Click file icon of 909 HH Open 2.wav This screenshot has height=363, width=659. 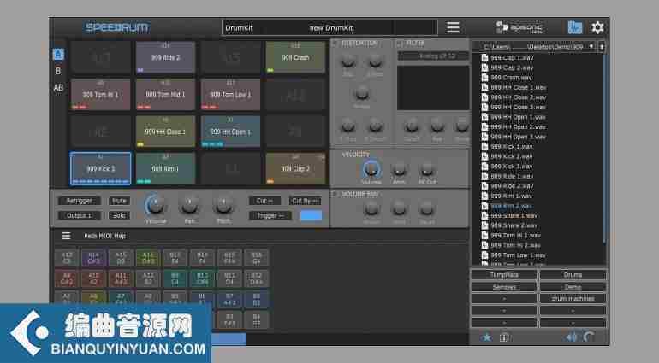coord(484,126)
